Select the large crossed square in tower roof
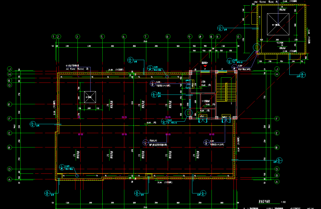 278,24
